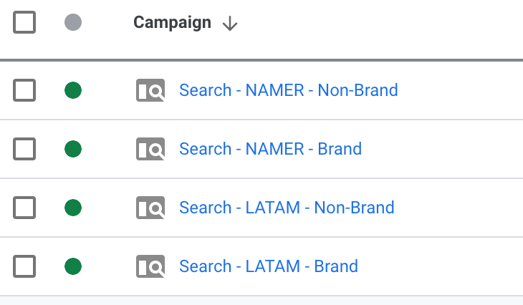Select the Search - LATAM - Brand row checkbox
523x305 pixels.
pyautogui.click(x=24, y=267)
